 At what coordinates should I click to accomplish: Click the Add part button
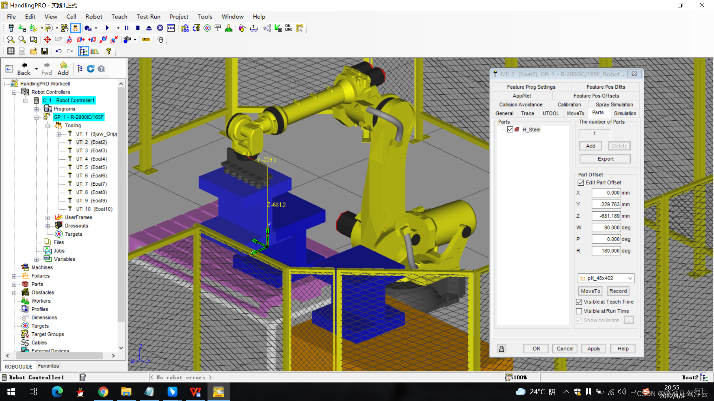(591, 146)
